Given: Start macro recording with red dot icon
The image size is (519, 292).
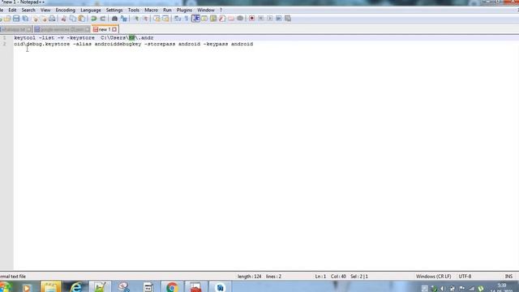Looking at the screenshot, I should pyautogui.click(x=252, y=19).
